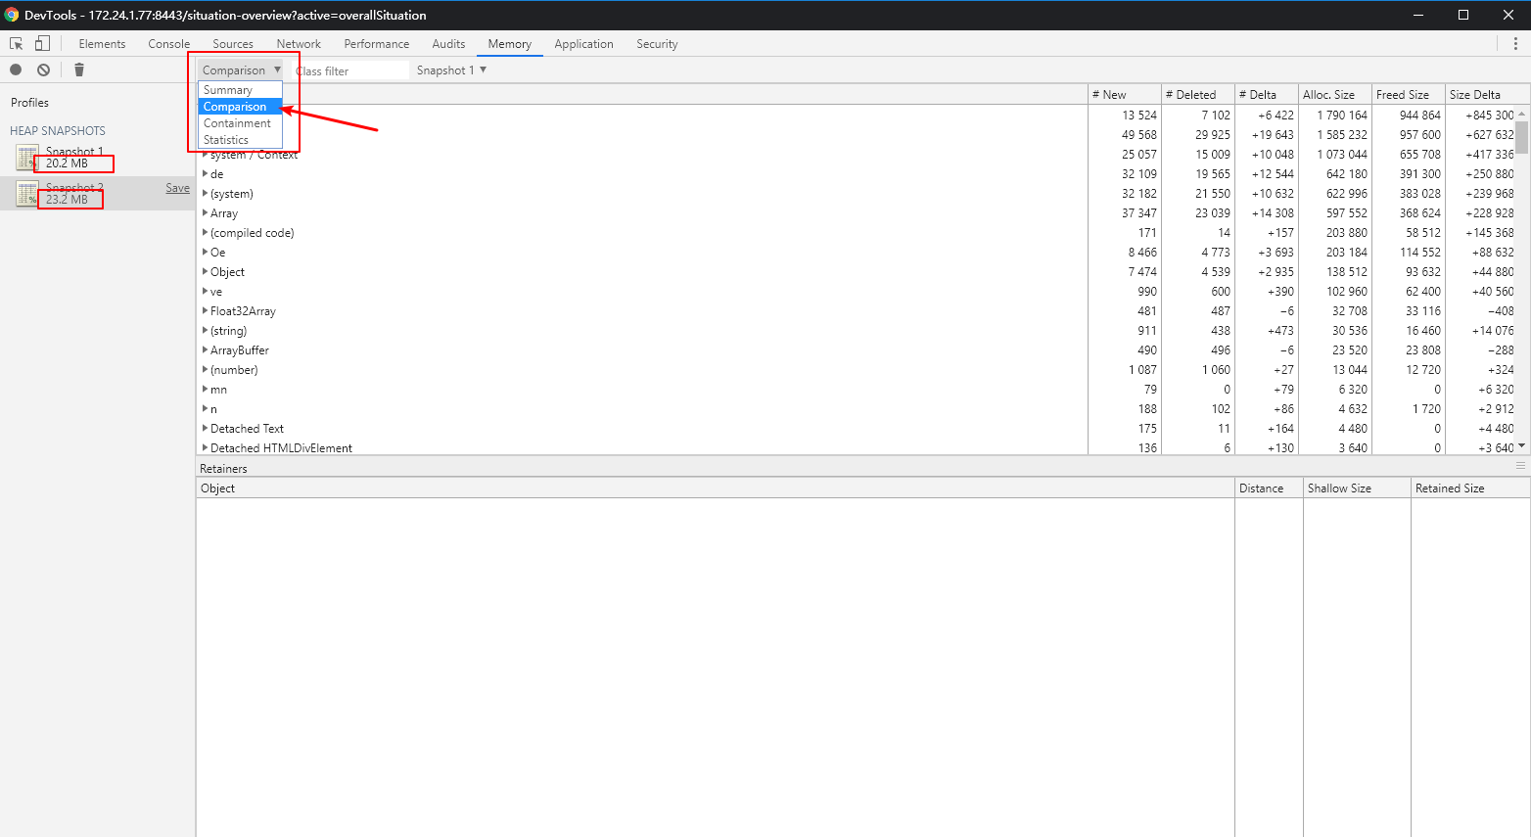Pick the highlighted Comparison option in the list
The height and width of the screenshot is (837, 1531).
pyautogui.click(x=240, y=107)
